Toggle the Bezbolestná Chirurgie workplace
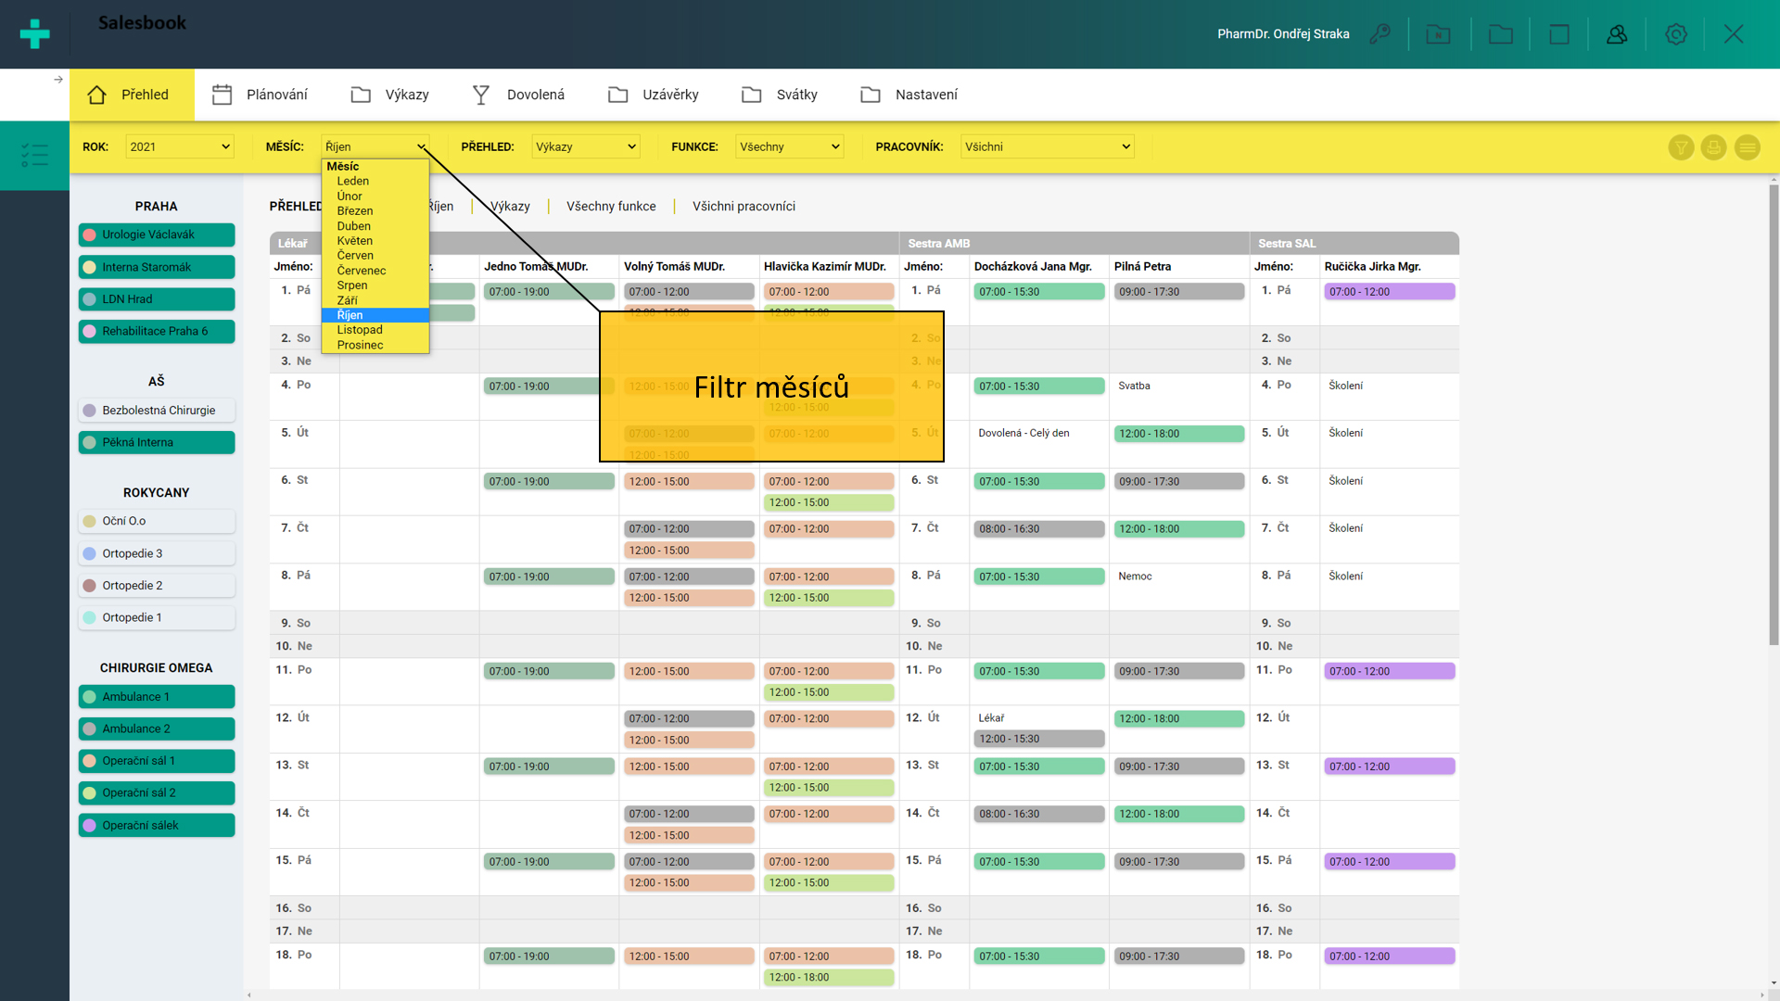Viewport: 1780px width, 1001px height. pos(157,411)
